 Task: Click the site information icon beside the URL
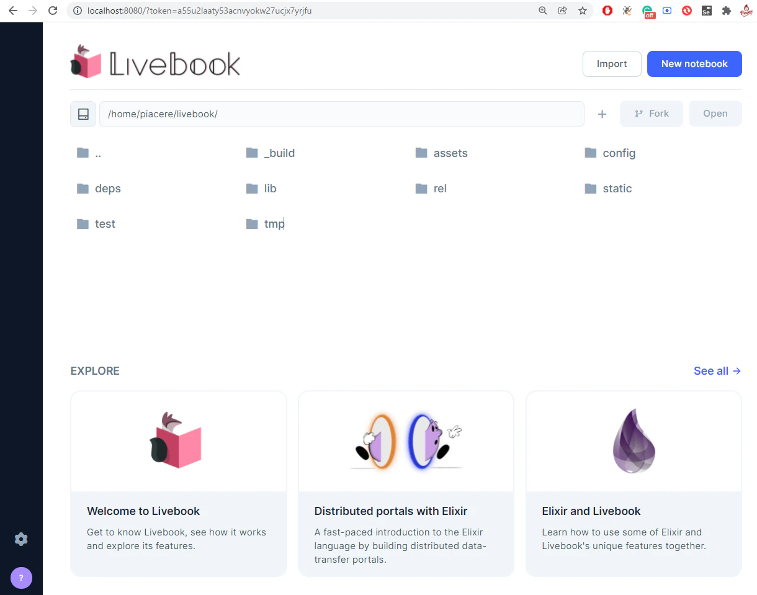(x=77, y=11)
